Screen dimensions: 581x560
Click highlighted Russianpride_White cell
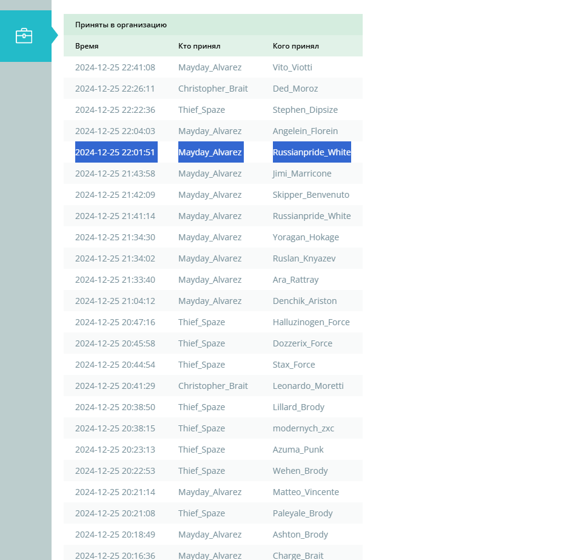coord(312,152)
